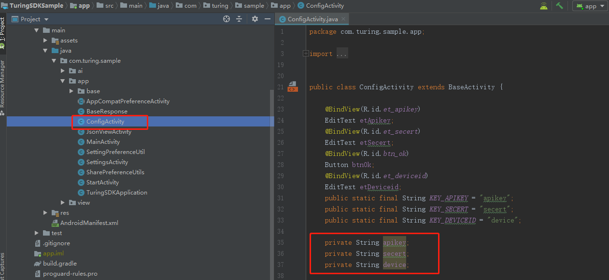Click the Android device icon in toolbar
Viewport: 609px width, 280px height.
coord(544,6)
